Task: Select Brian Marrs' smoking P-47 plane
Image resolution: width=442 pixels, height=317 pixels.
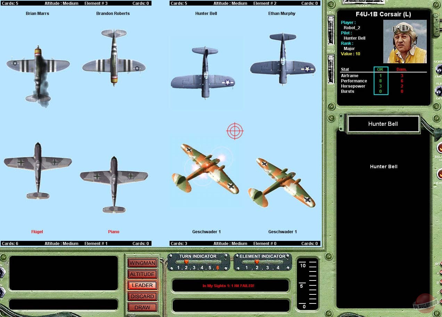Action: [38, 72]
